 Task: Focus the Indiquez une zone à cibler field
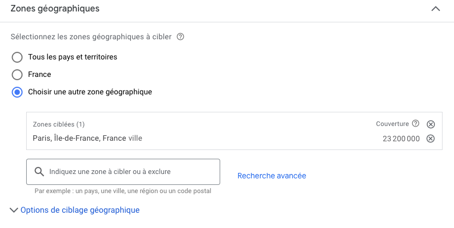coord(131,172)
